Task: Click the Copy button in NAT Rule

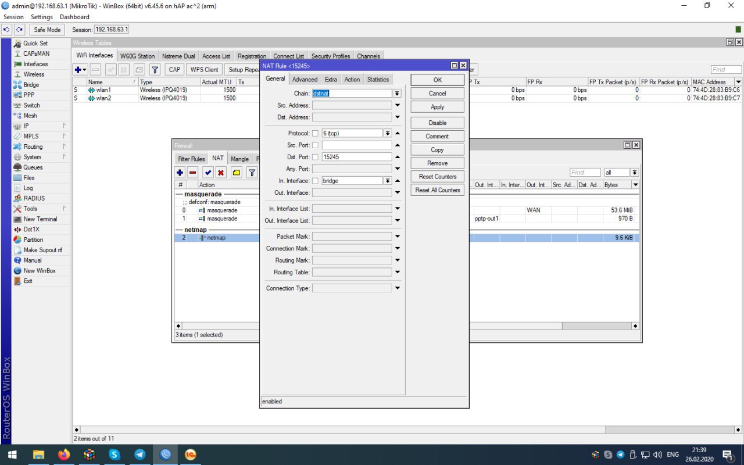Action: point(437,150)
